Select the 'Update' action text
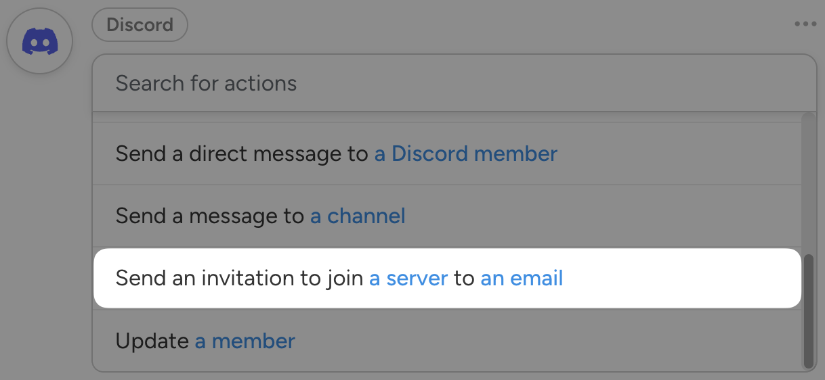The image size is (825, 380). click(152, 341)
